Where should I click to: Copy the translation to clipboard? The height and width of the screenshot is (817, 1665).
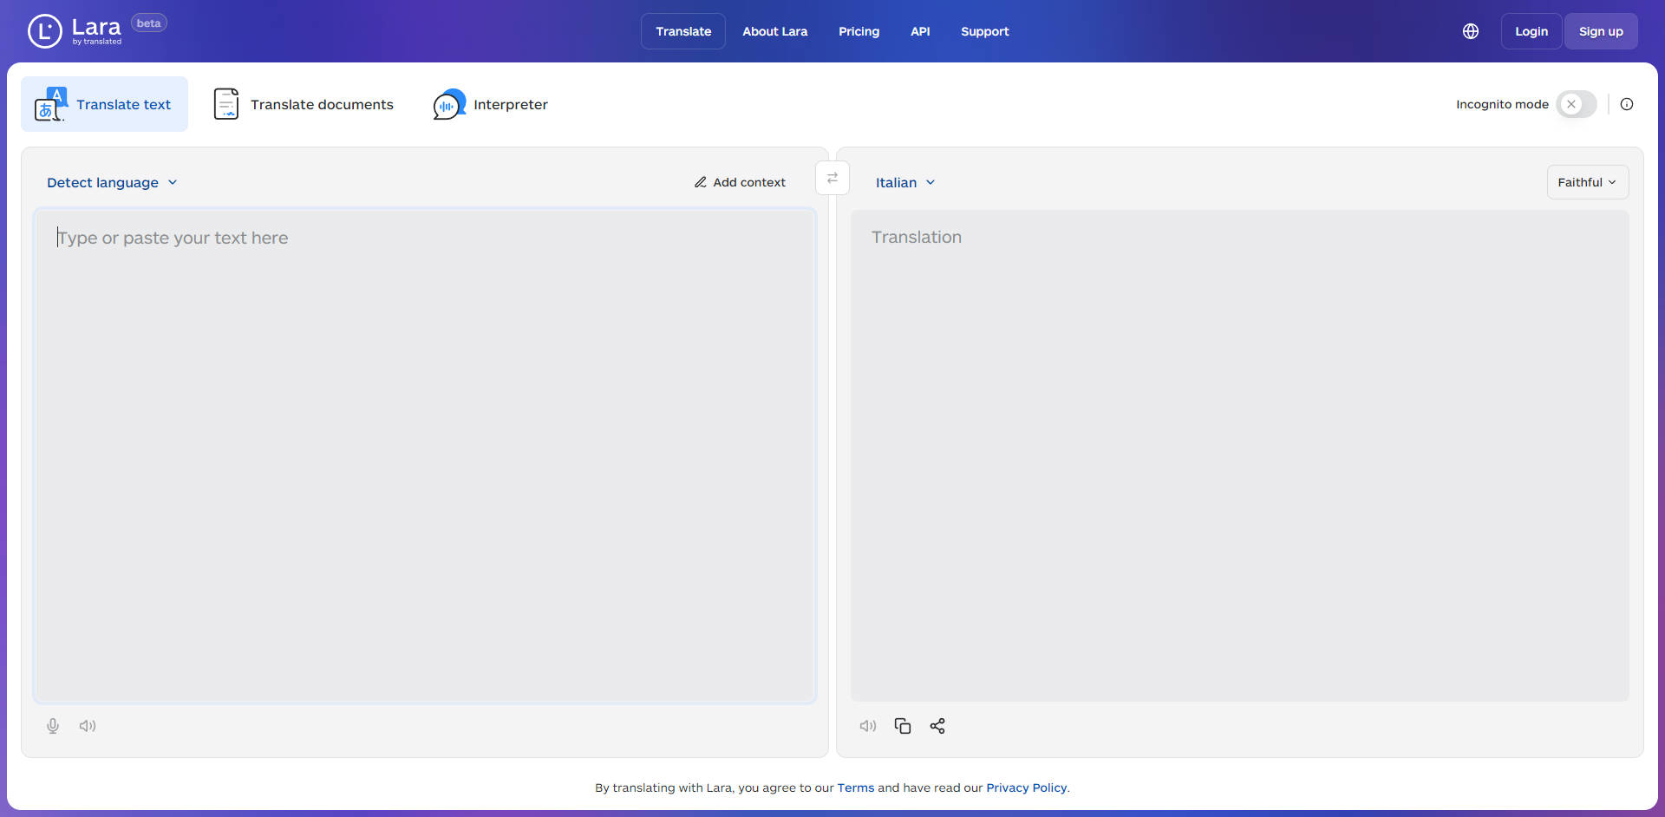[x=903, y=726]
